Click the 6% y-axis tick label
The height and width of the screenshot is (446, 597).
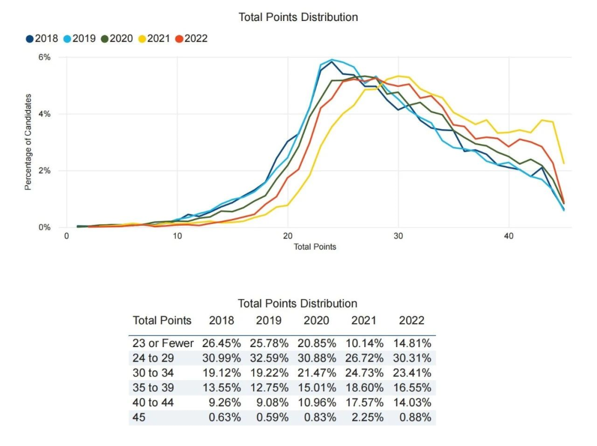click(x=44, y=57)
